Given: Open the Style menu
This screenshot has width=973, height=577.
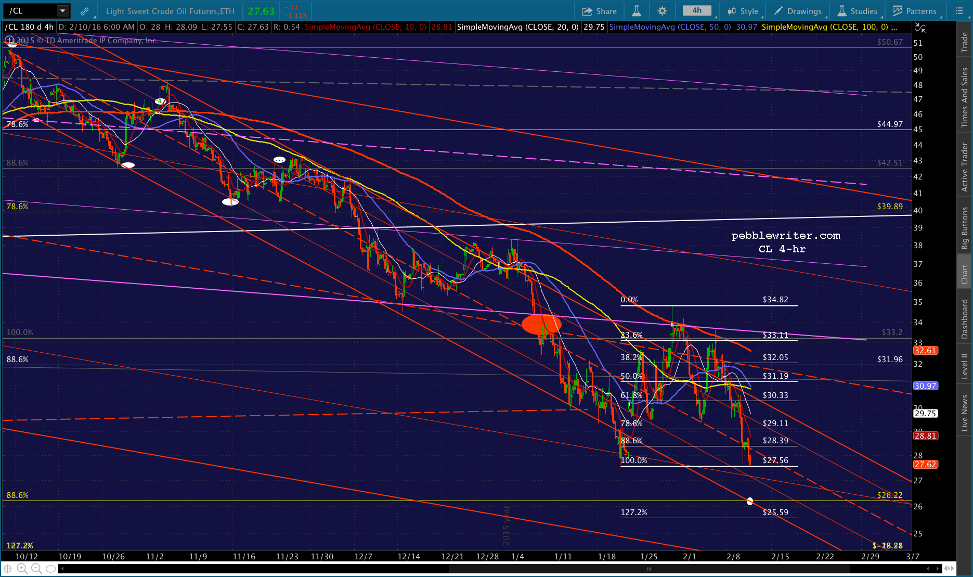Looking at the screenshot, I should (744, 11).
